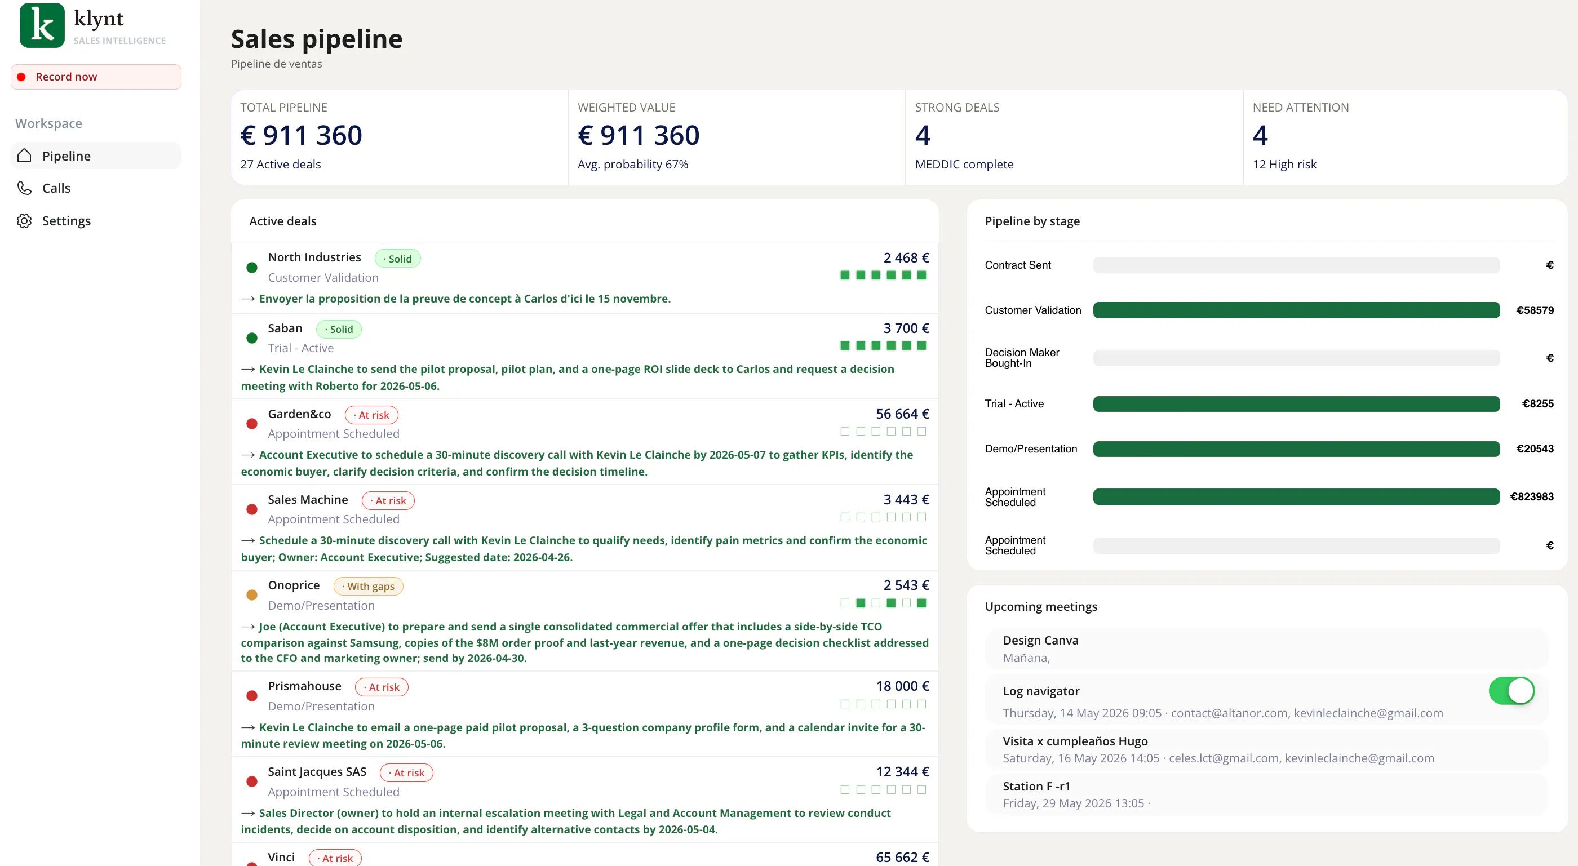This screenshot has height=866, width=1578.
Task: Click the Weighted Value summary card
Action: click(x=737, y=137)
